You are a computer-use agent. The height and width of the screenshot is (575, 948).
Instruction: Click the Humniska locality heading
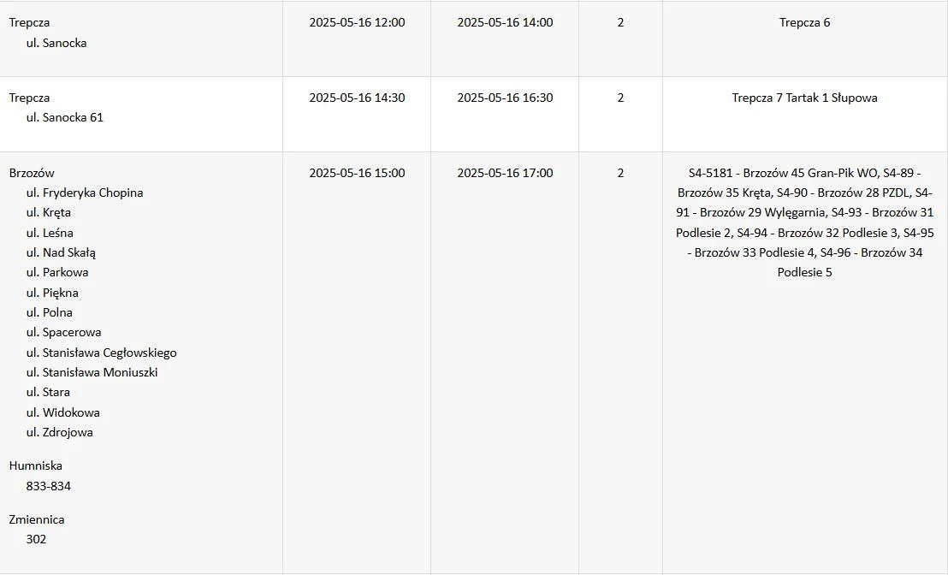coord(36,465)
